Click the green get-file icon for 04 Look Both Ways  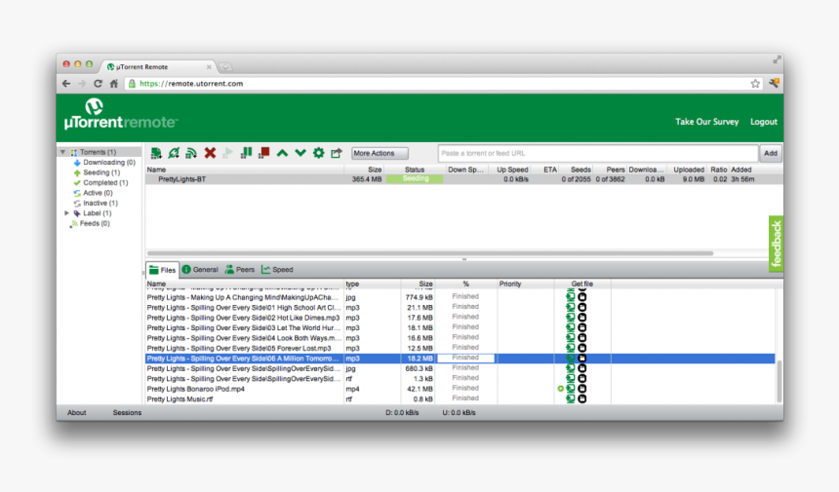tap(571, 338)
